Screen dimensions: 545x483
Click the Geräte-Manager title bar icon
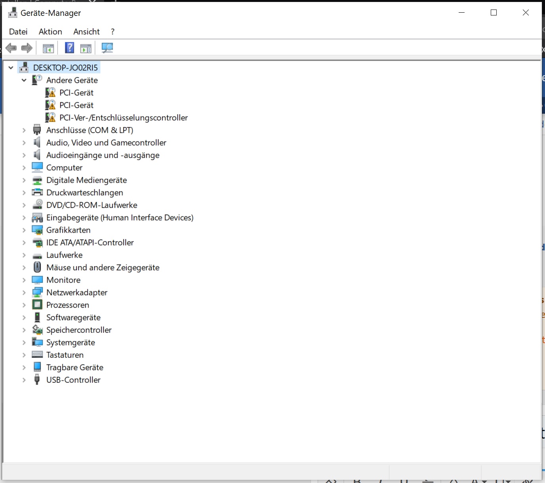[13, 13]
